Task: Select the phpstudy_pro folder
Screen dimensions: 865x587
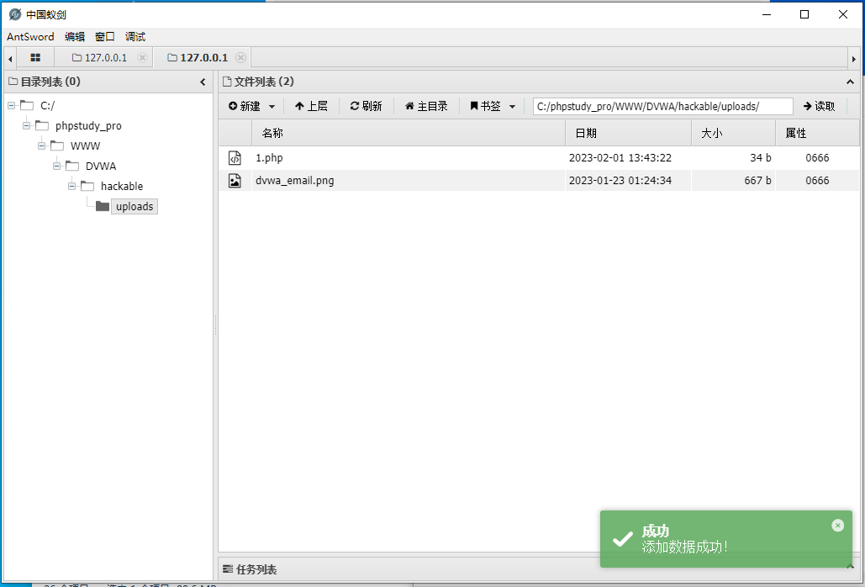Action: tap(88, 126)
